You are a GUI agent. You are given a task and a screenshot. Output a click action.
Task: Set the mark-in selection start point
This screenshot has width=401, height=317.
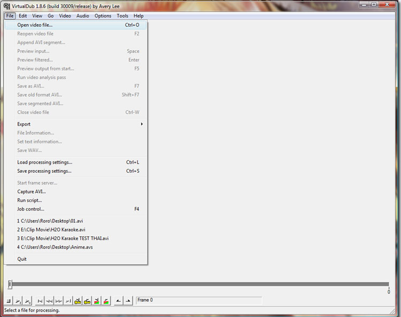[x=118, y=301]
